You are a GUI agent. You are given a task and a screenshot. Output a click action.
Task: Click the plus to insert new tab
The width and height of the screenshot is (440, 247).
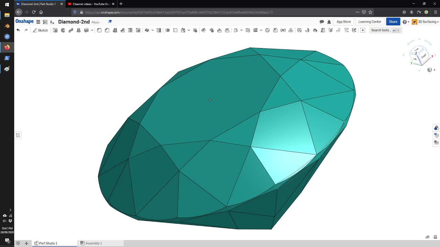pos(26,243)
